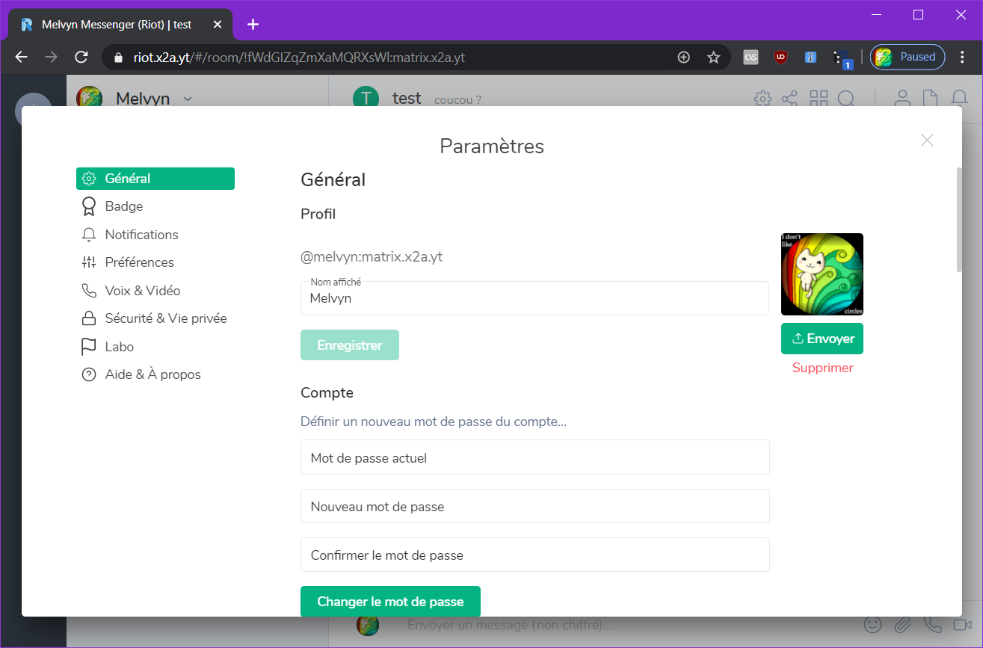Go to Préférences section
This screenshot has width=983, height=648.
[139, 262]
